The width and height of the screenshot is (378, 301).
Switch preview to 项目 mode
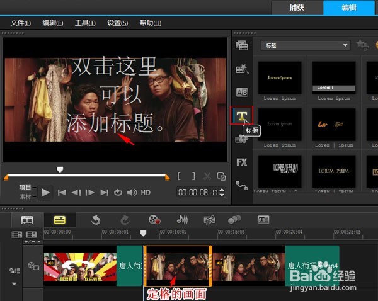[x=25, y=187]
